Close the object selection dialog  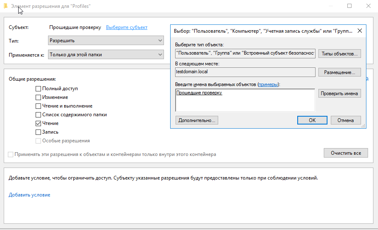pos(359,31)
